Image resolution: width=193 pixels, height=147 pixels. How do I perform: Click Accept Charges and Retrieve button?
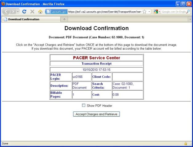[x=96, y=114]
